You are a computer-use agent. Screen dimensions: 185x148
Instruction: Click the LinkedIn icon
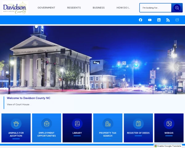pos(159,20)
